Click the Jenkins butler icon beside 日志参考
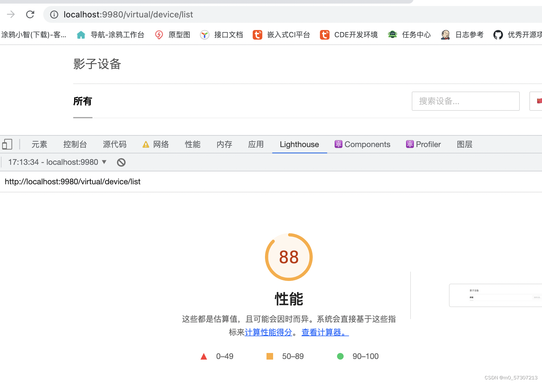Viewport: 542px width, 383px height. click(x=445, y=35)
